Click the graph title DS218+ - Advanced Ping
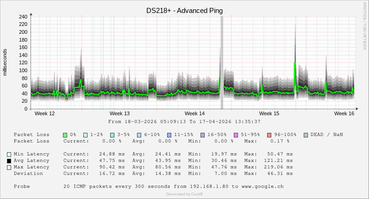 184,10
